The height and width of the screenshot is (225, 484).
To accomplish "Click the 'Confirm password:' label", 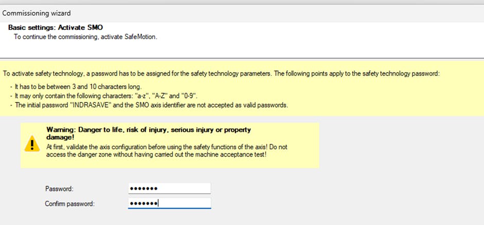I will click(x=70, y=204).
